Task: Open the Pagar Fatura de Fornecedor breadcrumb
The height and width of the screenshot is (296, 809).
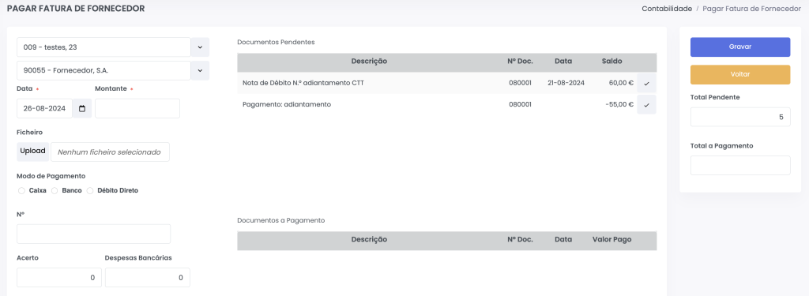Action: tap(752, 9)
